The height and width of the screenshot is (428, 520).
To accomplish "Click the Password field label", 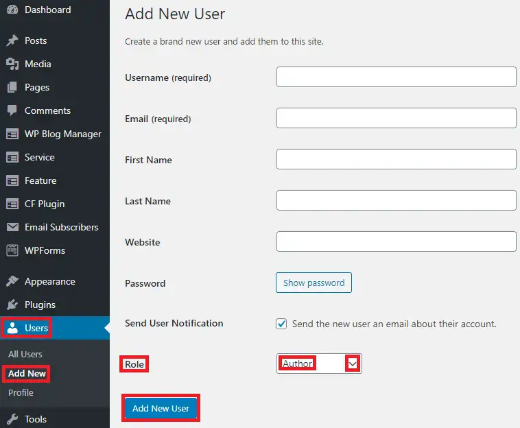I will (x=145, y=283).
